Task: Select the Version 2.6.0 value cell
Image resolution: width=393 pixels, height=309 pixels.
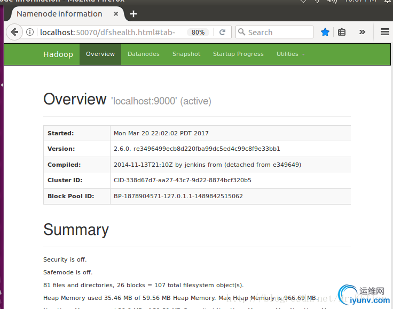Action: [x=230, y=149]
